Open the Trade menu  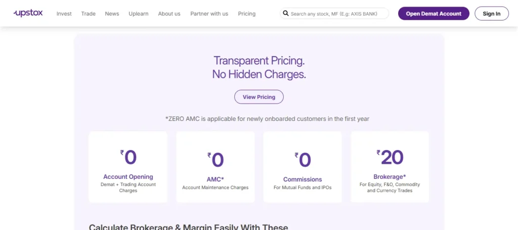(x=88, y=14)
